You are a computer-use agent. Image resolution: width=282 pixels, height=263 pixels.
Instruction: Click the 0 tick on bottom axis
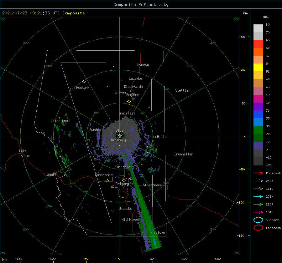(119, 259)
